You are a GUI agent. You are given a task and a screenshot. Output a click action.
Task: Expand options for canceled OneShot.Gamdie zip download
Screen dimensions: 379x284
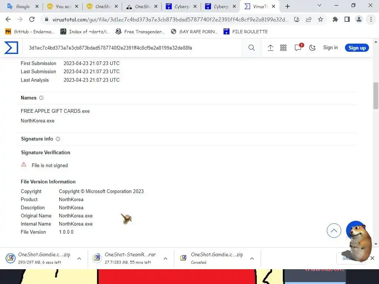pyautogui.click(x=252, y=258)
